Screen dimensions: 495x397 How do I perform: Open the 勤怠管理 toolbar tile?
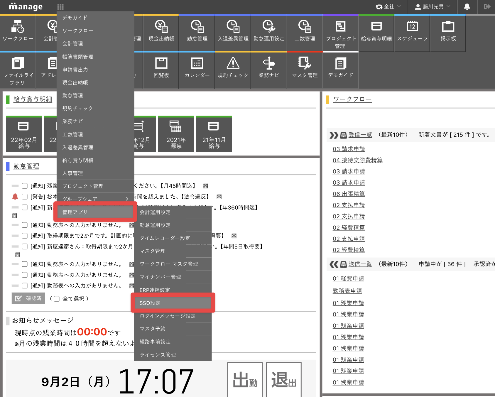coord(197,33)
